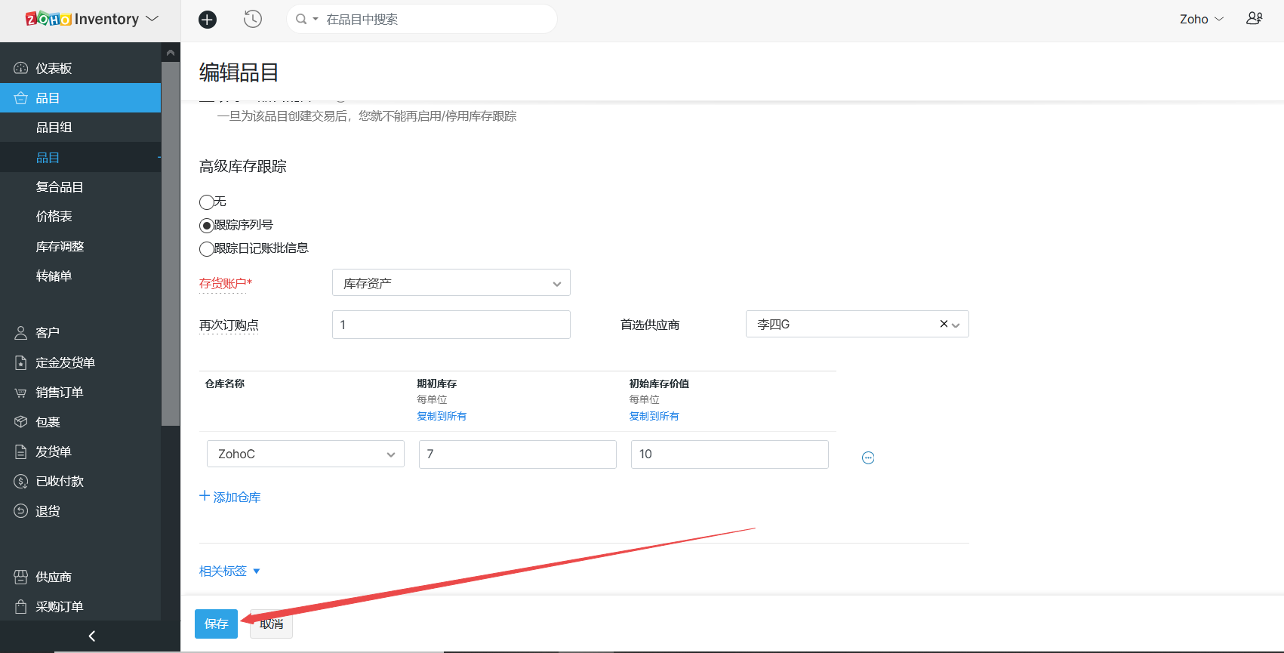Screen dimensions: 1284x653
Task: Click the 保存 button
Action: coord(216,624)
